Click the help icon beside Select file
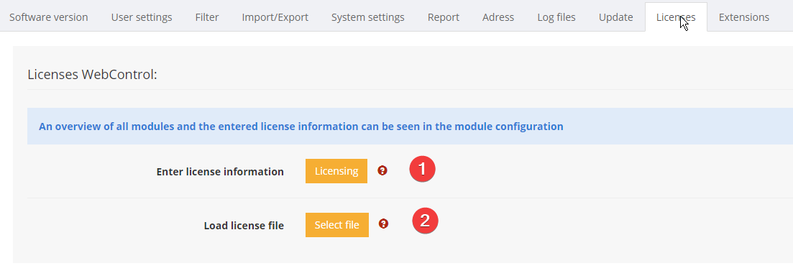Image resolution: width=793 pixels, height=276 pixels. 383,224
